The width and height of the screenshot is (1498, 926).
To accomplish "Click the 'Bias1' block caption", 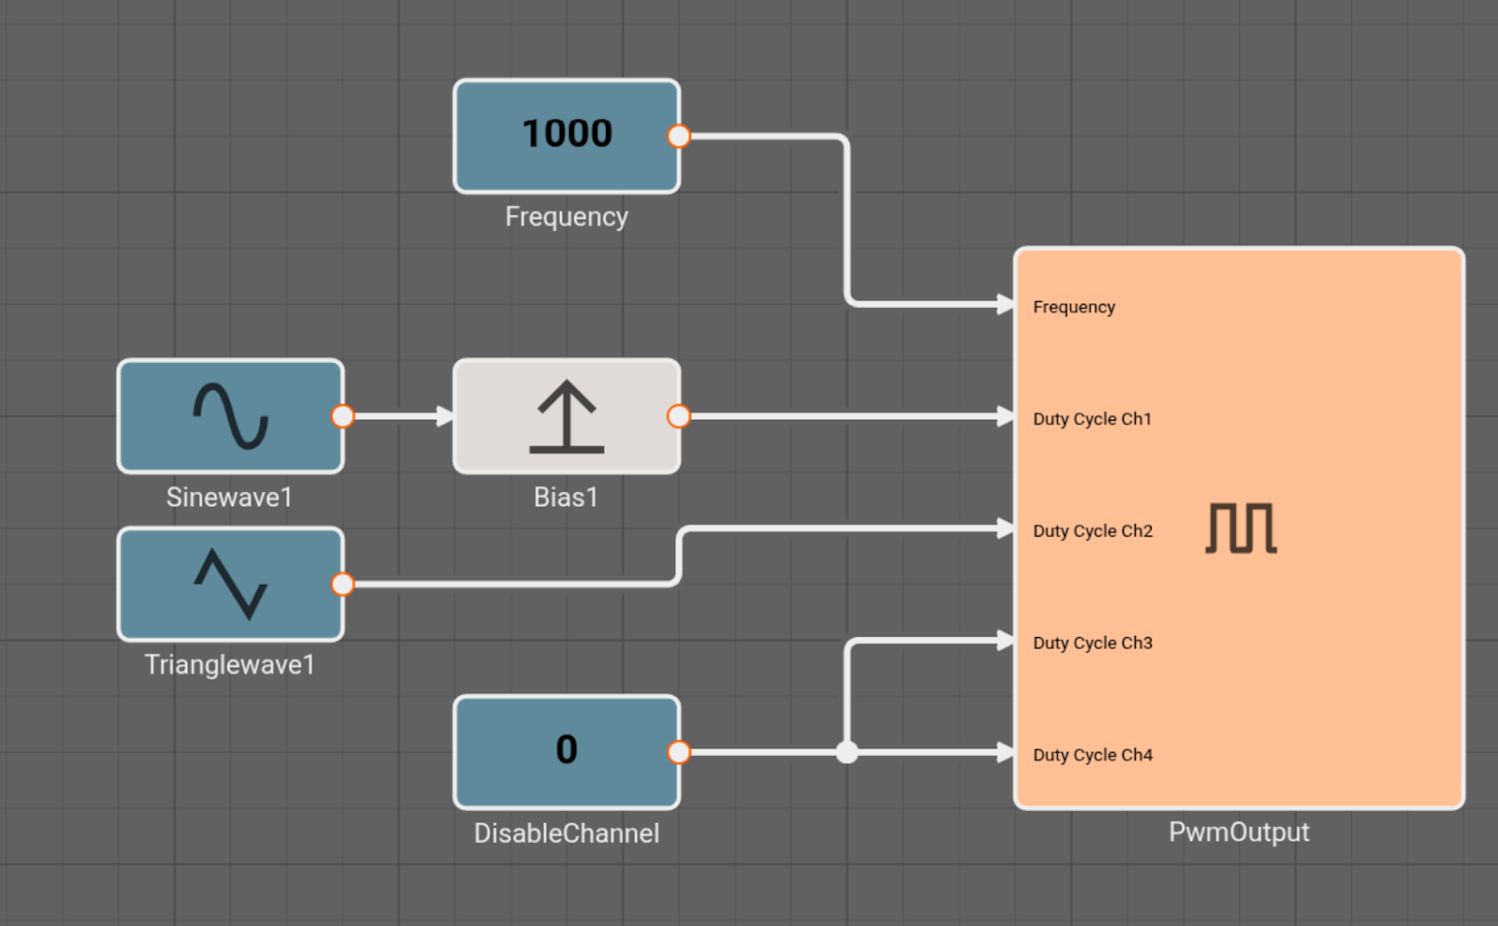I will click(565, 497).
